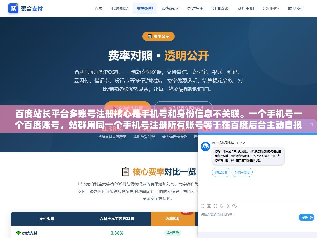Click the 微信支付 row label
Image resolution: width=317 pixels, height=238 pixels.
point(30,233)
